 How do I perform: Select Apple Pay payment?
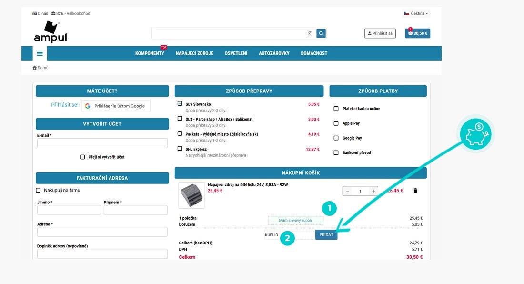click(x=336, y=123)
